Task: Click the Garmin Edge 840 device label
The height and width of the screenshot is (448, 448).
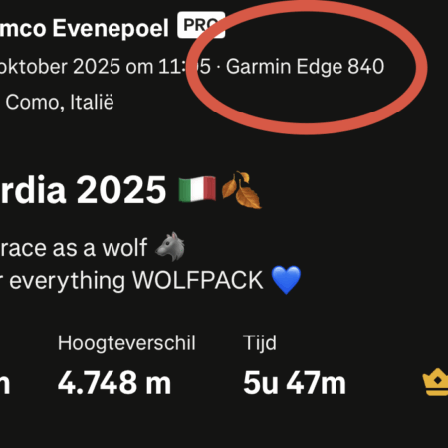Action: click(x=305, y=66)
